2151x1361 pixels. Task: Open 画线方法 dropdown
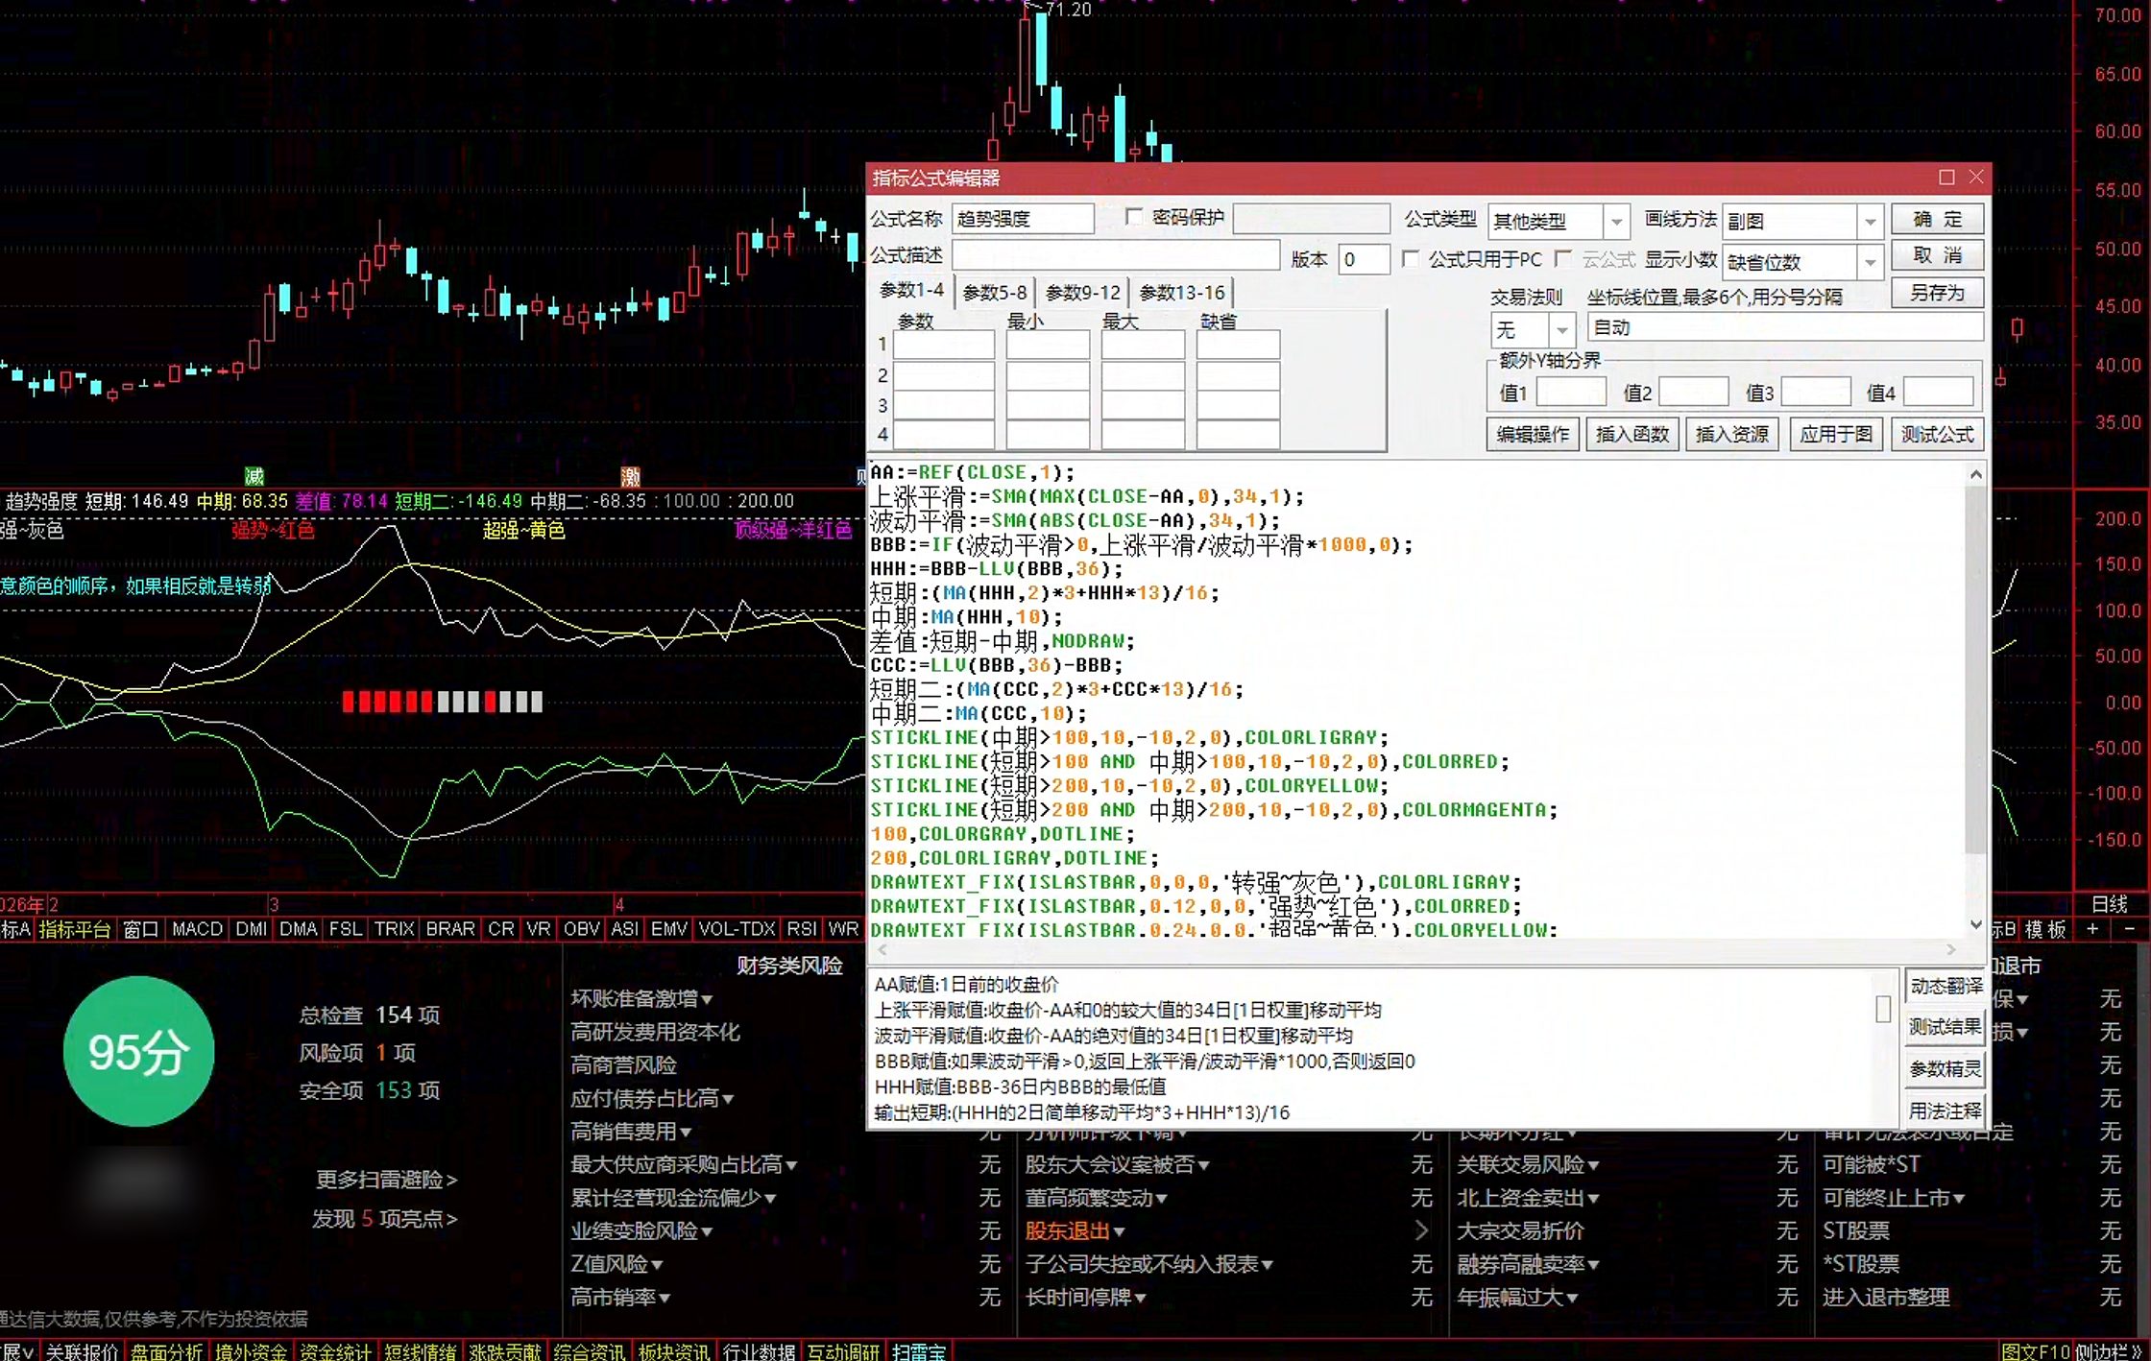click(x=1870, y=222)
